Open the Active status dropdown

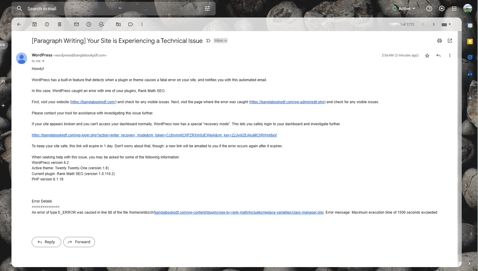click(x=404, y=8)
